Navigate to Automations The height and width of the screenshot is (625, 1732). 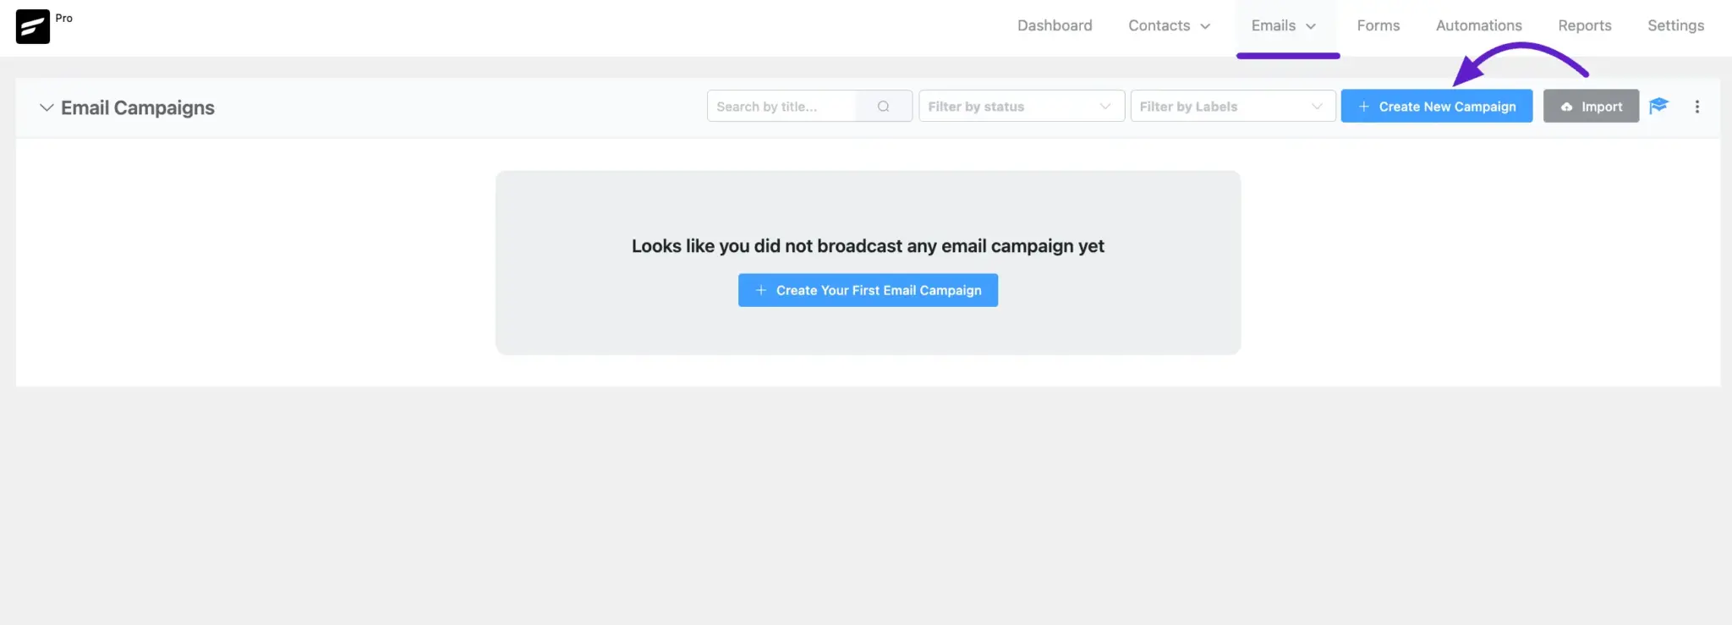[x=1478, y=25]
